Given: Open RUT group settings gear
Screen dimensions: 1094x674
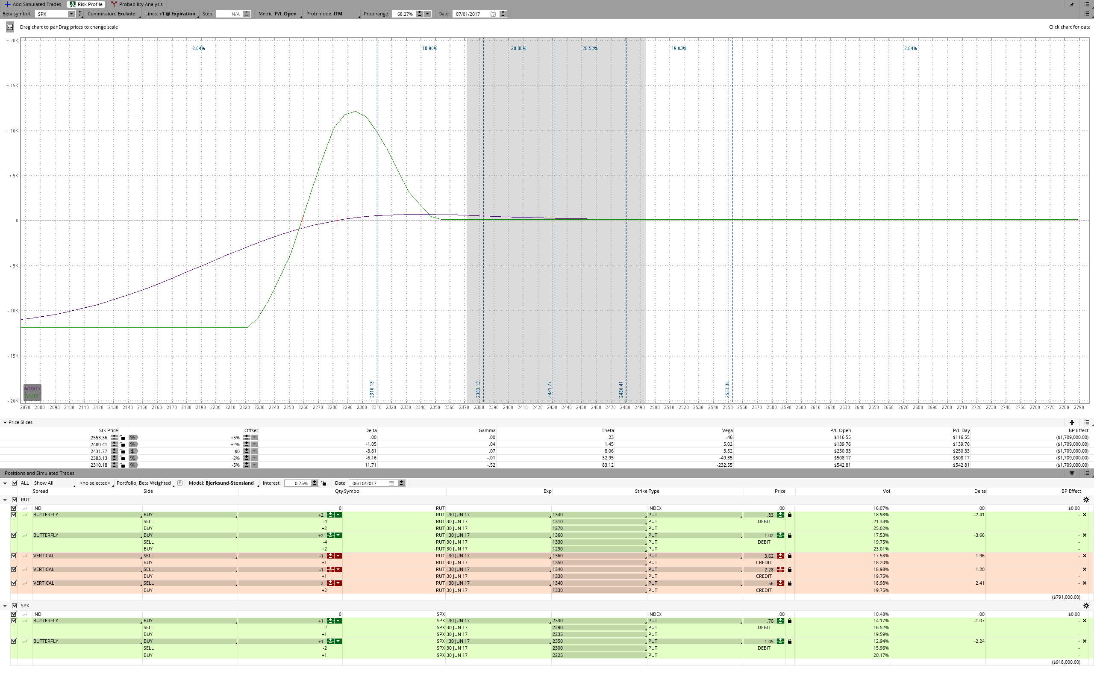Looking at the screenshot, I should click(1086, 500).
